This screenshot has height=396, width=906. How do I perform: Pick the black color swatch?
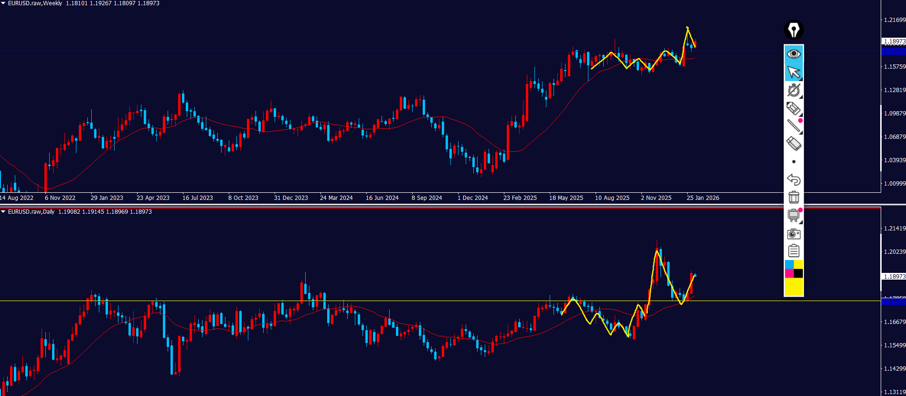[x=798, y=273]
